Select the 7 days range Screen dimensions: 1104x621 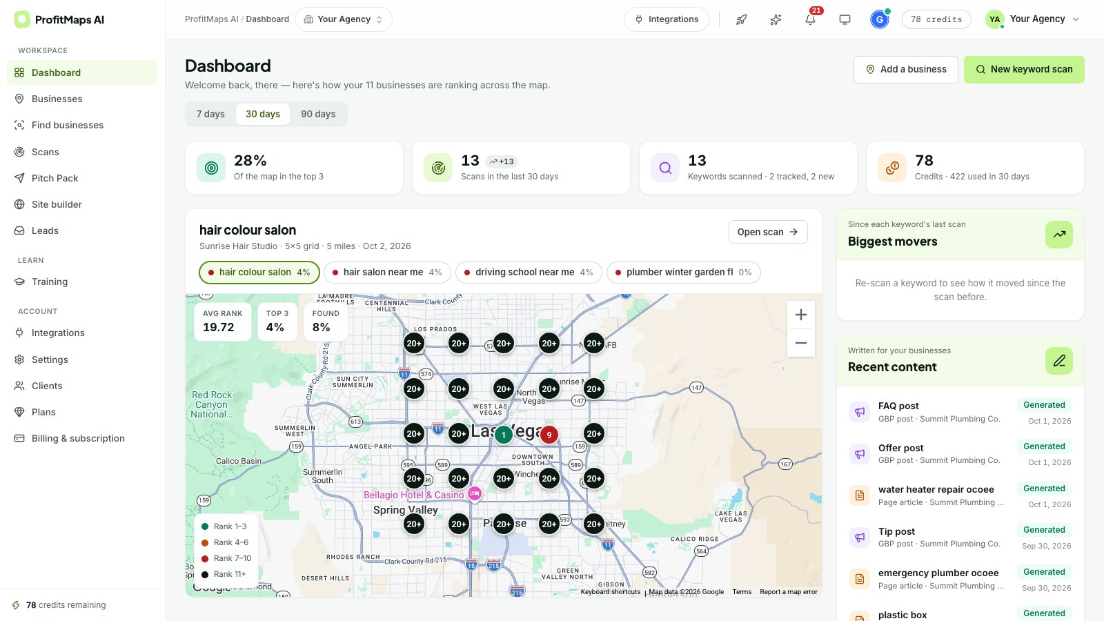[x=210, y=114]
